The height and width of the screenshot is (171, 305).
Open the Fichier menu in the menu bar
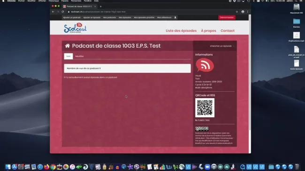[22, 1]
